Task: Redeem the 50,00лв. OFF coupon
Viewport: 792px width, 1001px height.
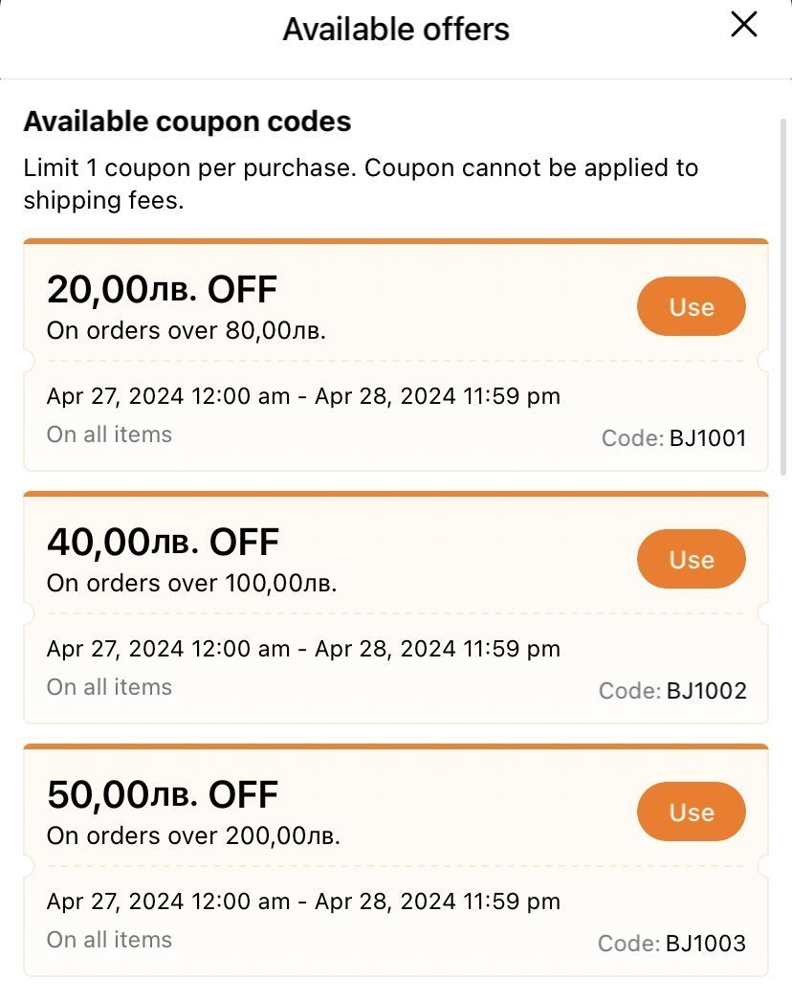Action: [691, 812]
